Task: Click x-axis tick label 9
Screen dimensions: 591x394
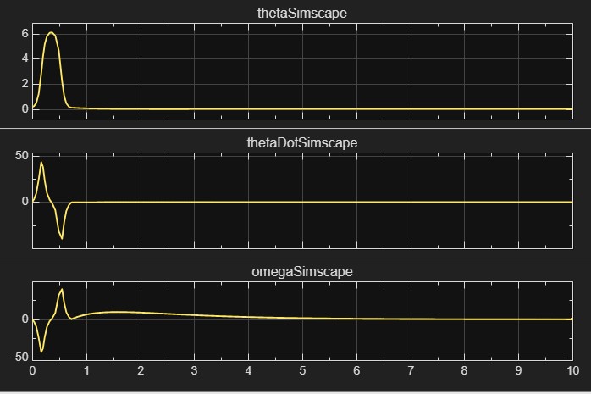Action: [518, 370]
